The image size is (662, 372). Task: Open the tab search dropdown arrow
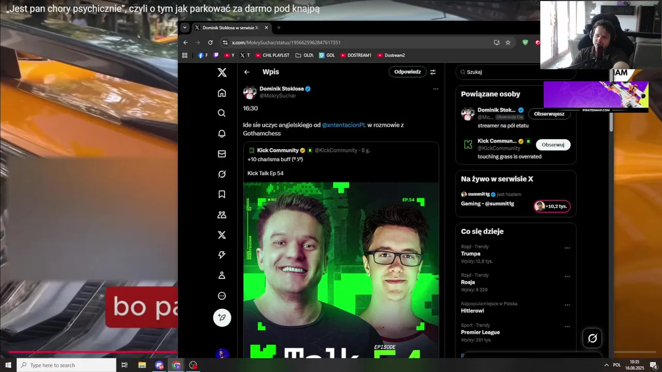[x=185, y=27]
